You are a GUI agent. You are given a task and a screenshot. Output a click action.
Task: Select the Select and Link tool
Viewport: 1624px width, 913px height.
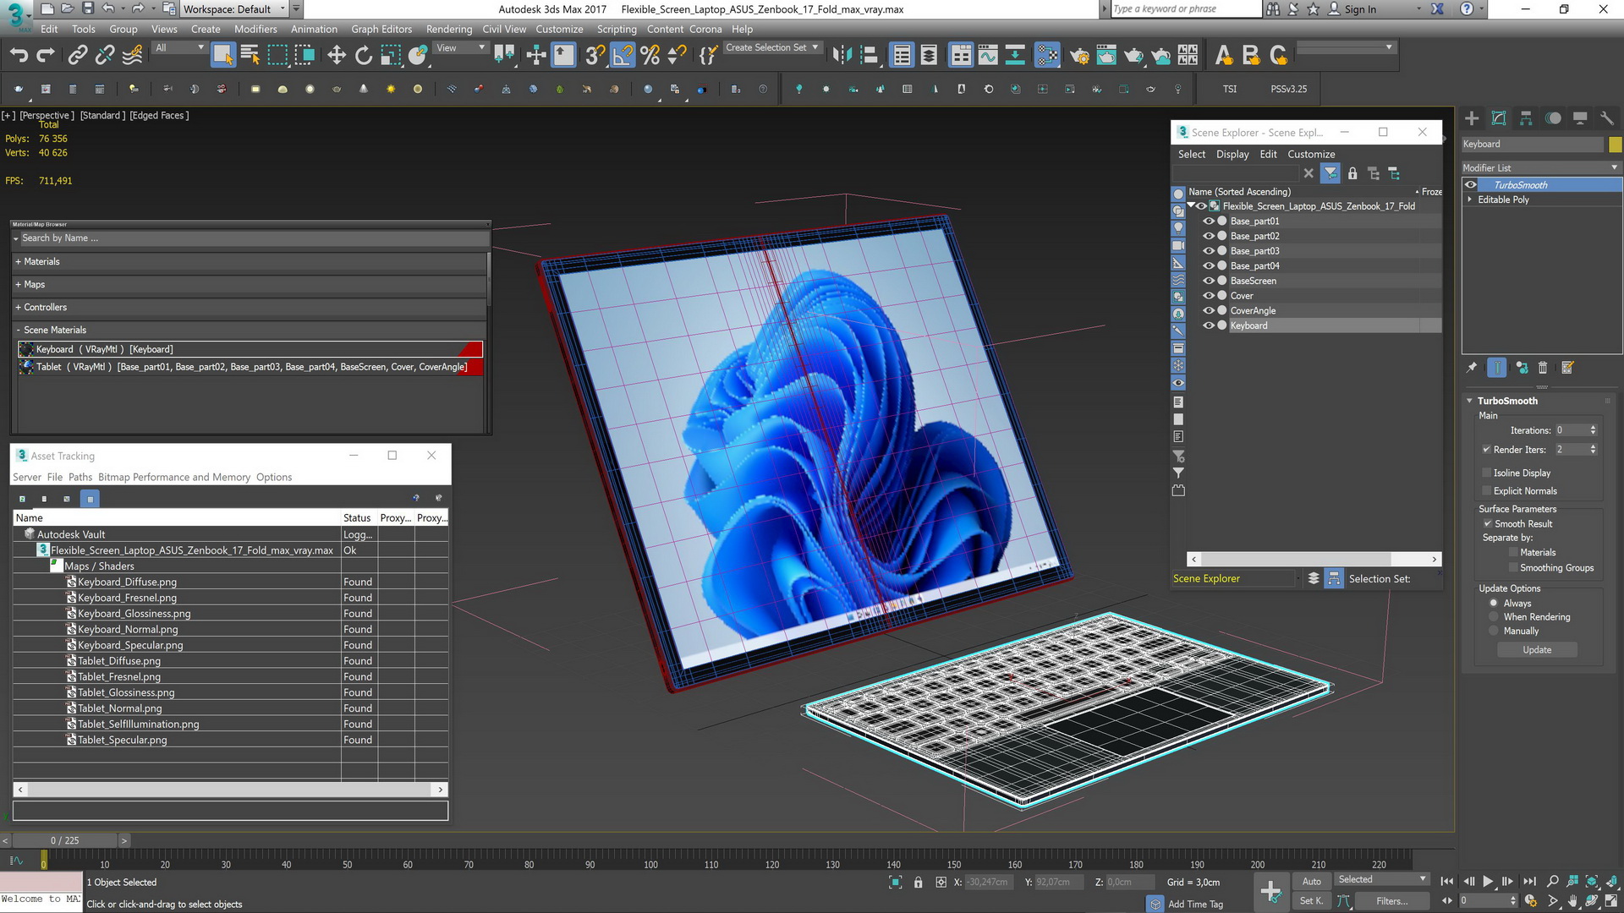point(78,56)
